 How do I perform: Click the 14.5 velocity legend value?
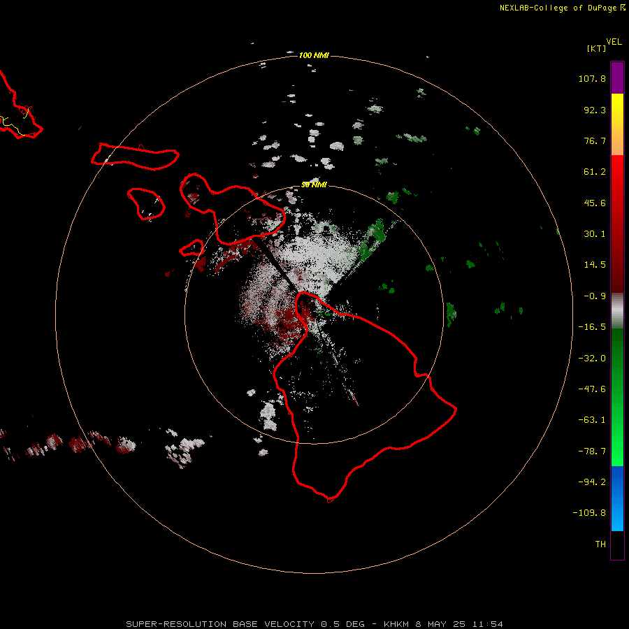click(595, 265)
